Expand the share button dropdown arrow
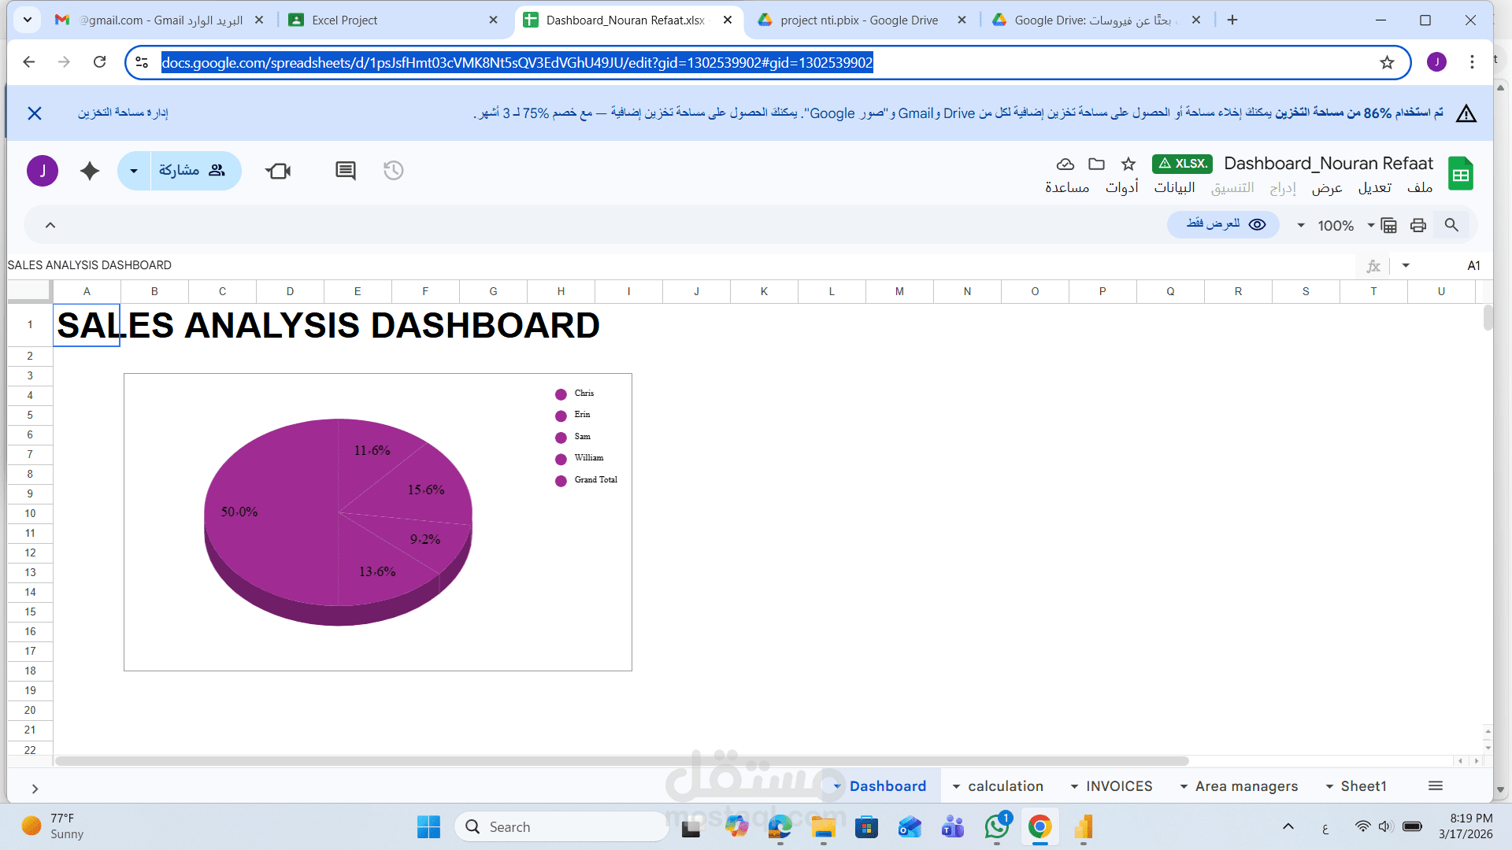This screenshot has width=1512, height=850. (134, 171)
